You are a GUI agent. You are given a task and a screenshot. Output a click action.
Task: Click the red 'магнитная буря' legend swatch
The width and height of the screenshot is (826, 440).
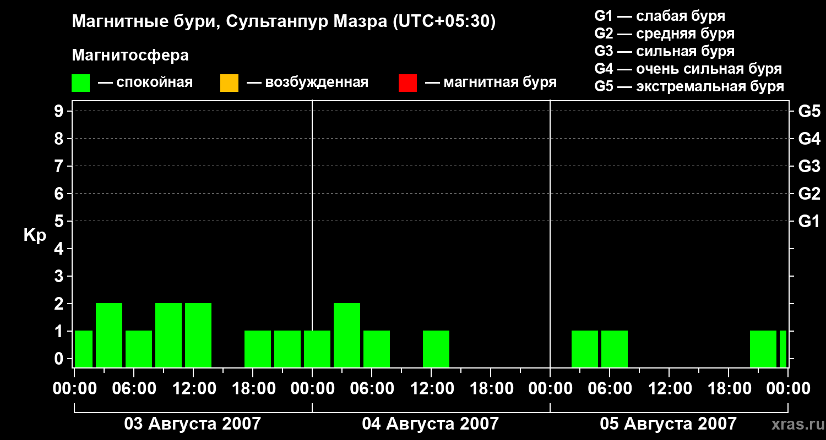(x=407, y=83)
